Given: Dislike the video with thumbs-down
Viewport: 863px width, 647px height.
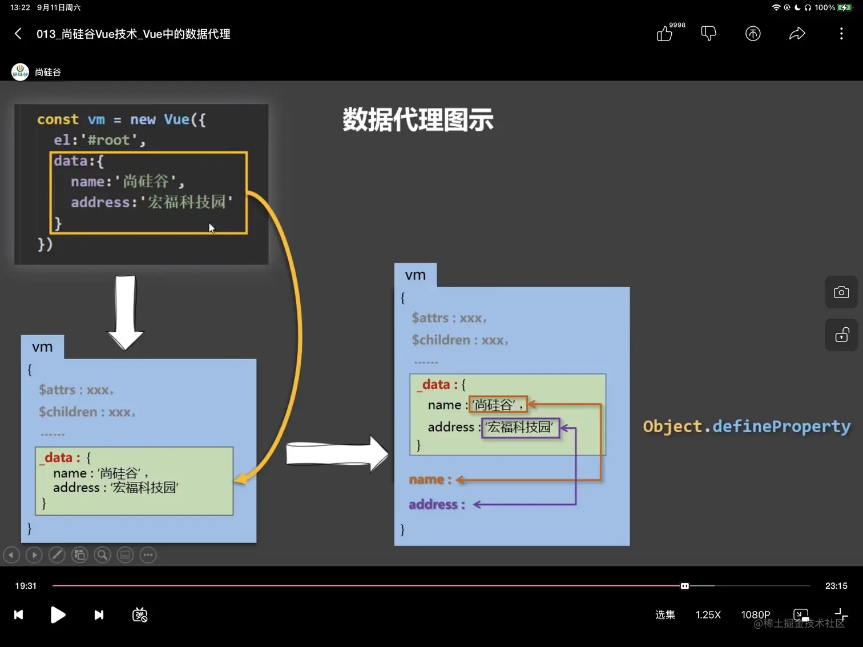Looking at the screenshot, I should [x=708, y=33].
